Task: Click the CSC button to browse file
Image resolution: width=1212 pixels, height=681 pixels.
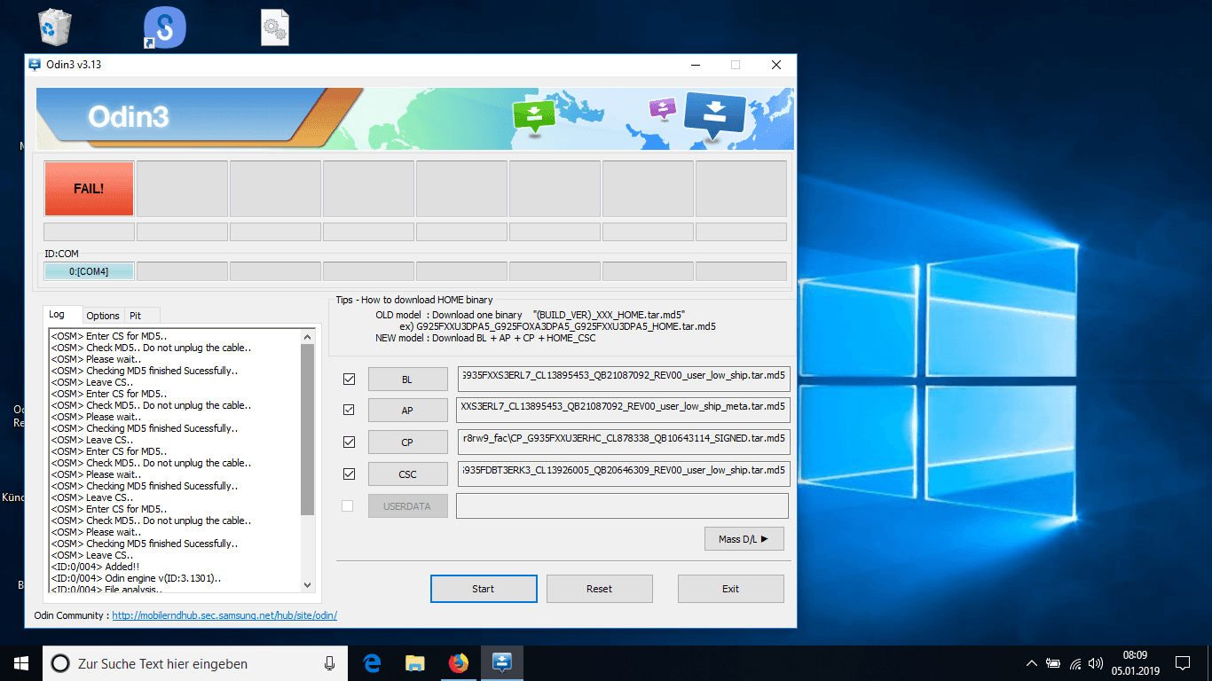Action: [407, 474]
